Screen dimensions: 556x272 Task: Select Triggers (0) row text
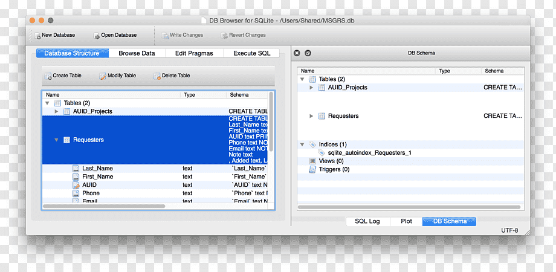(334, 169)
